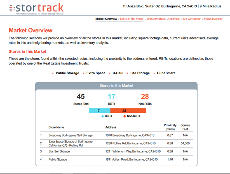Click the StorTrack tagline under the logo
This screenshot has width=230, height=174.
coord(40,14)
